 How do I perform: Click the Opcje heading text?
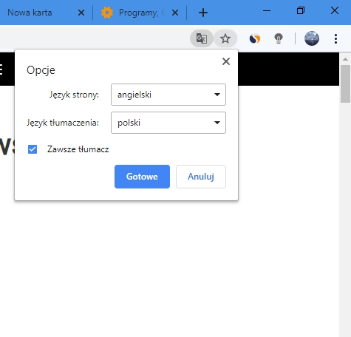tap(41, 70)
